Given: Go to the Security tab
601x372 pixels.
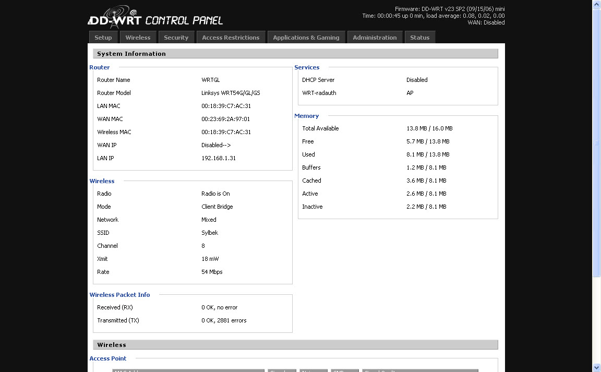Looking at the screenshot, I should pyautogui.click(x=176, y=38).
